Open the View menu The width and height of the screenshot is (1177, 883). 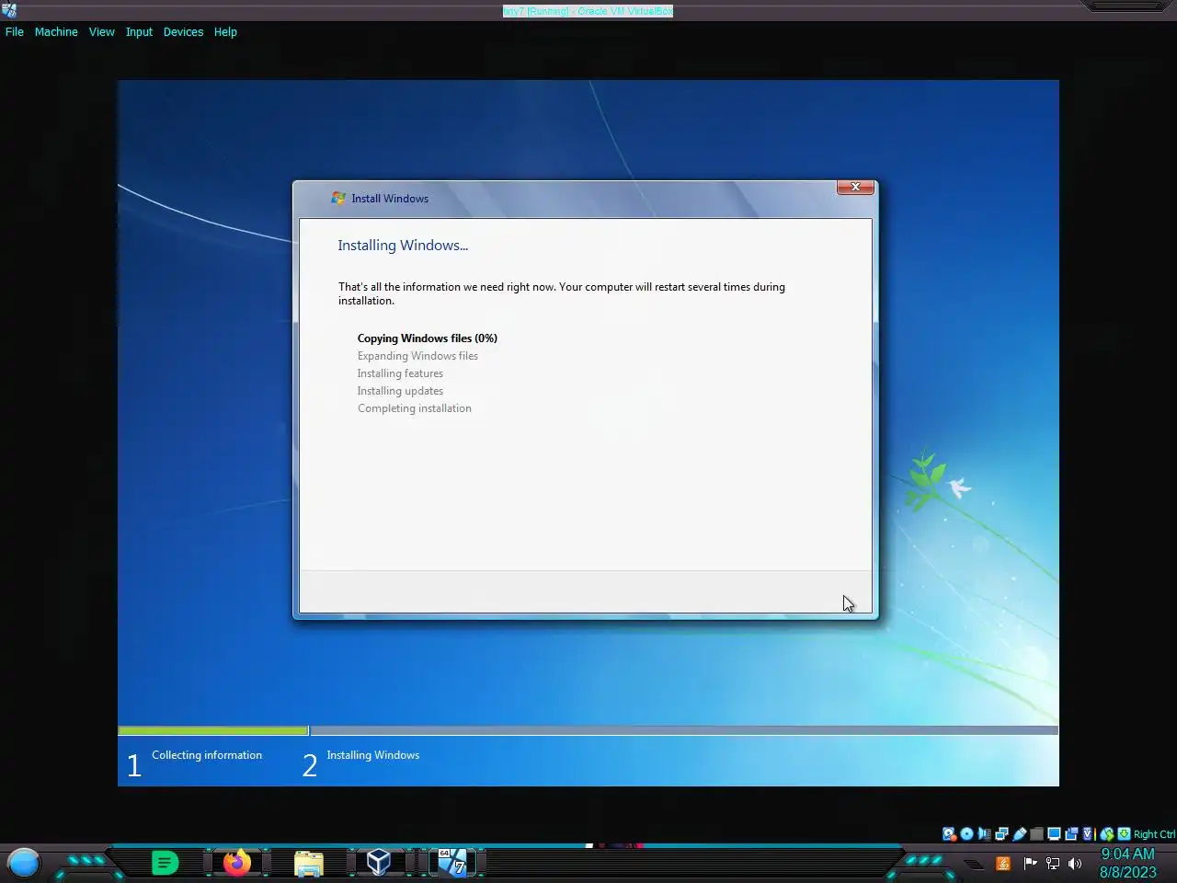point(102,31)
